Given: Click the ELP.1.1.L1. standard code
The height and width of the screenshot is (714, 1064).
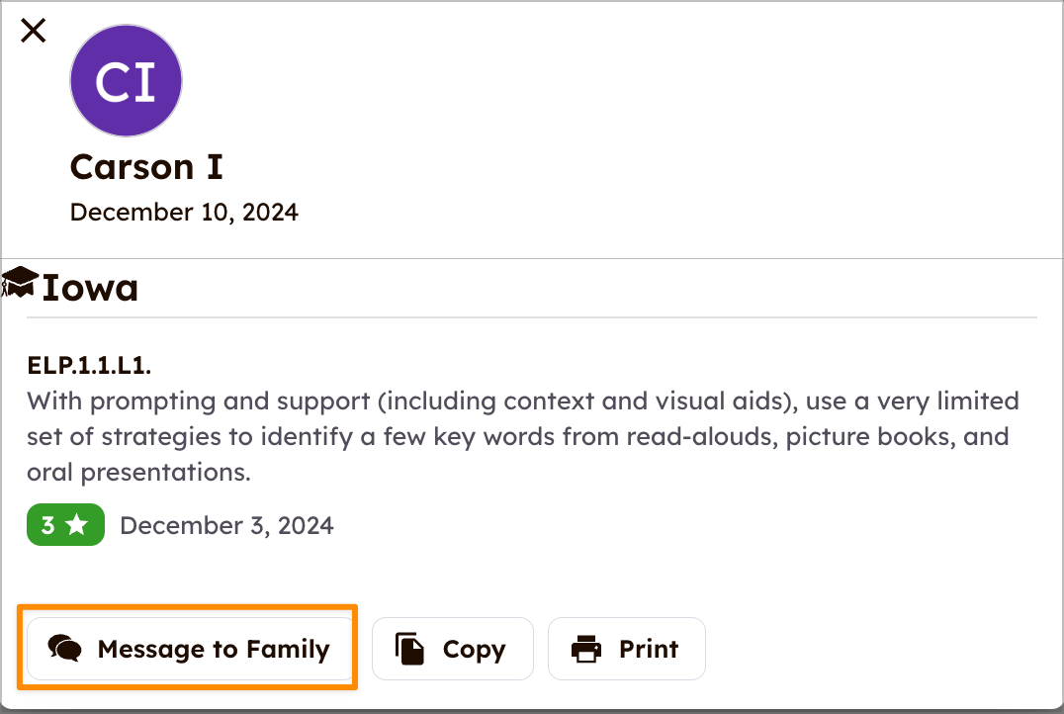Looking at the screenshot, I should click(89, 366).
